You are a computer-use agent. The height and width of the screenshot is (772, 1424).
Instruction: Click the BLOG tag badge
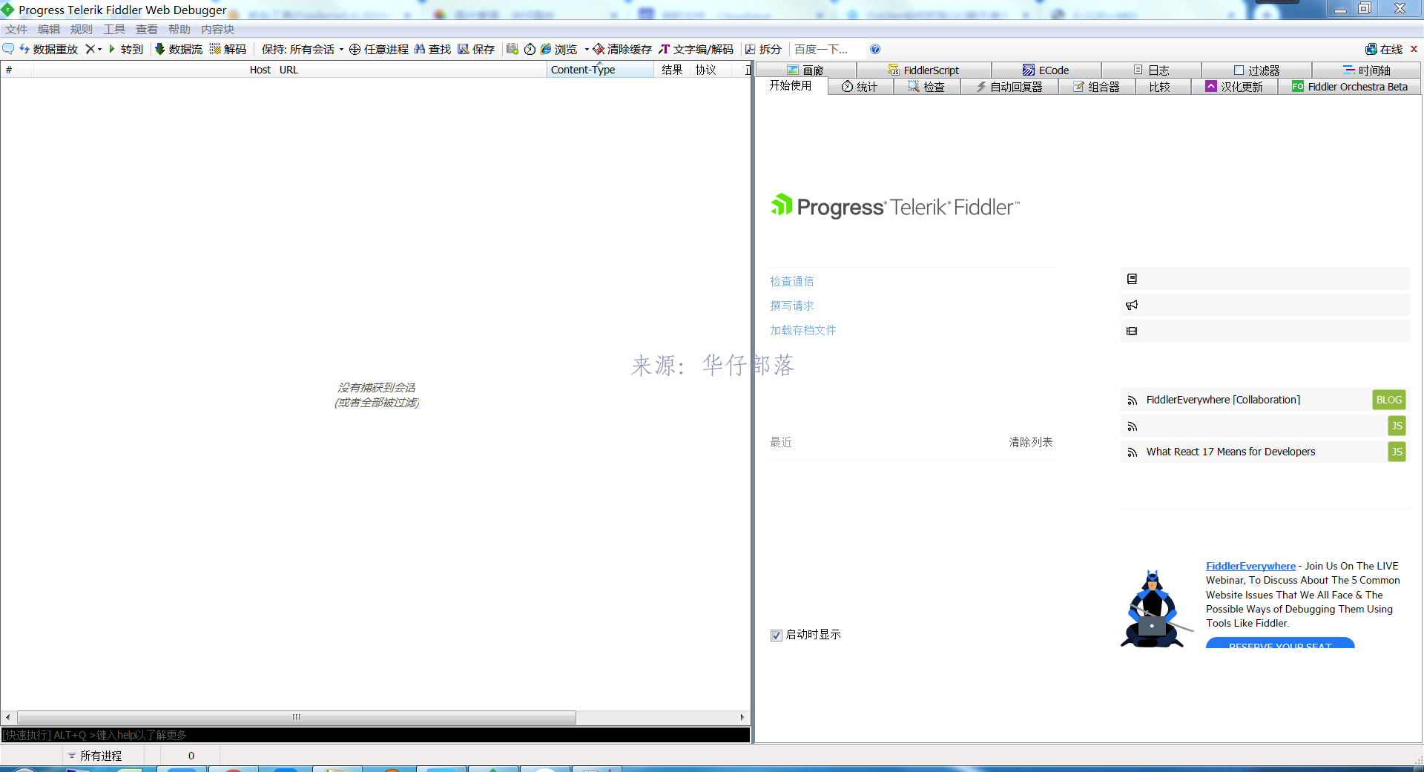(1389, 400)
